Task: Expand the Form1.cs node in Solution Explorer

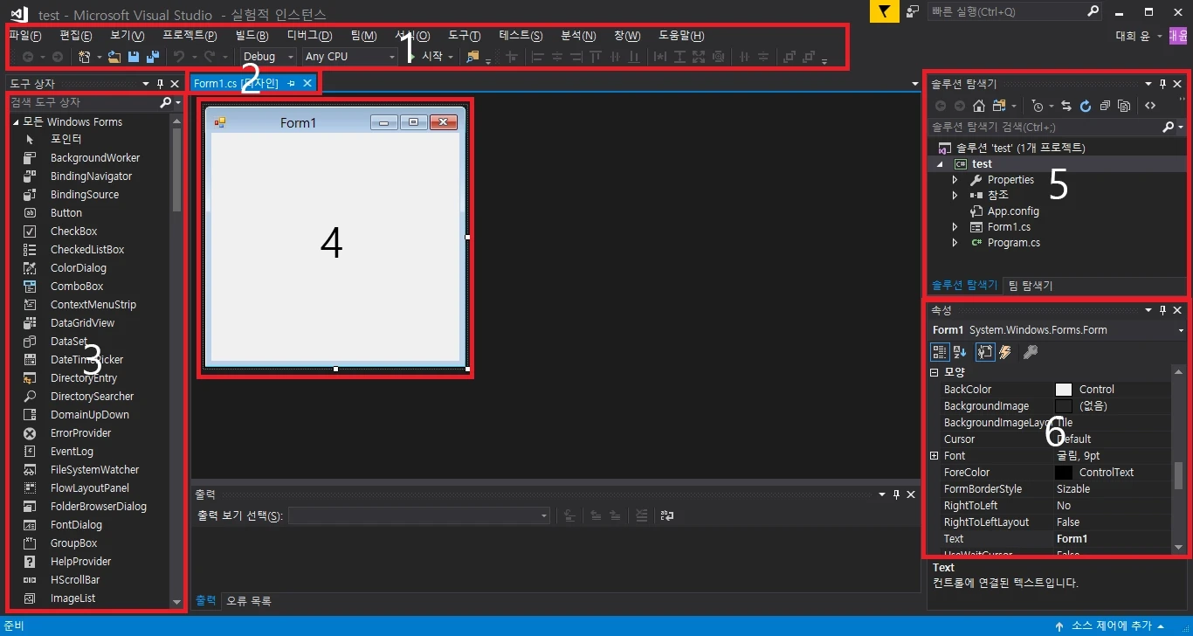Action: click(x=955, y=227)
